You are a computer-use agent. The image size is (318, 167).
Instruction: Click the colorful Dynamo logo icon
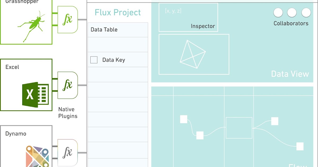[x=38, y=156]
